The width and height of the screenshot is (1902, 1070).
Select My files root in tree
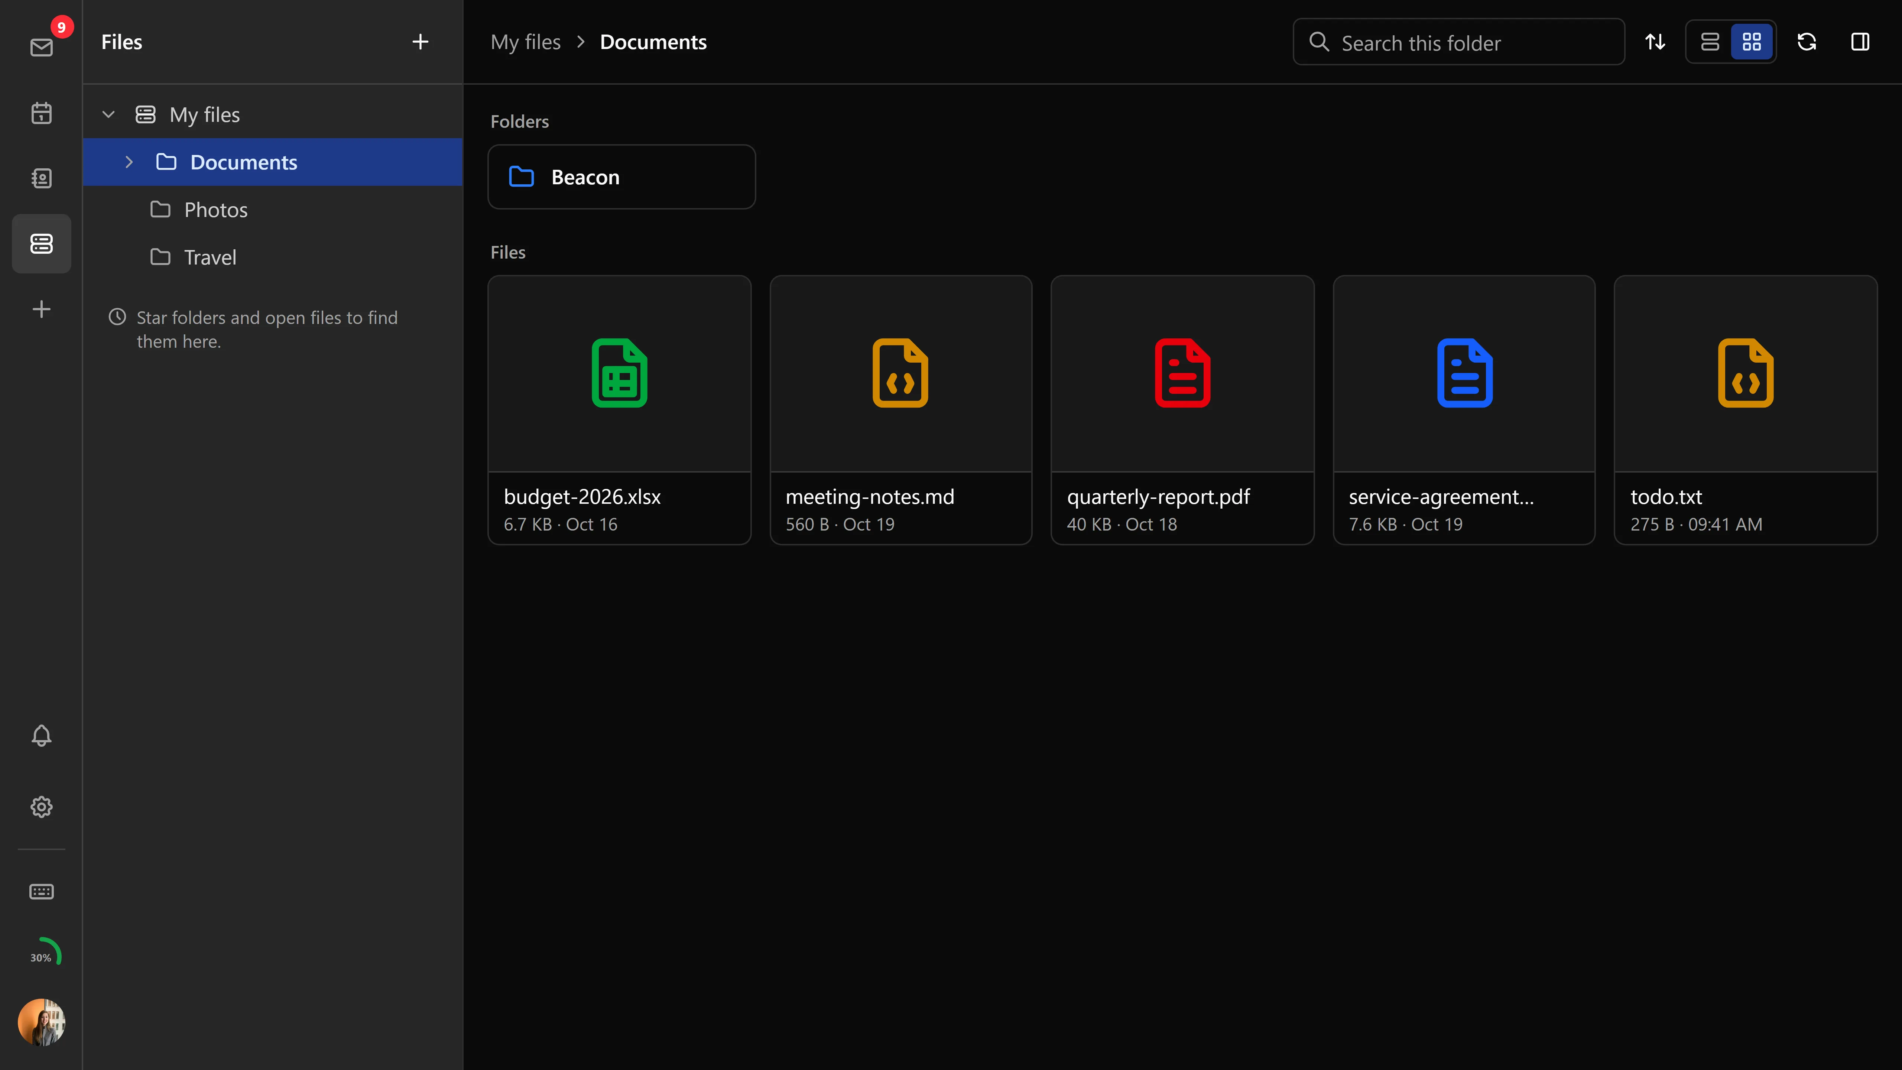point(272,114)
